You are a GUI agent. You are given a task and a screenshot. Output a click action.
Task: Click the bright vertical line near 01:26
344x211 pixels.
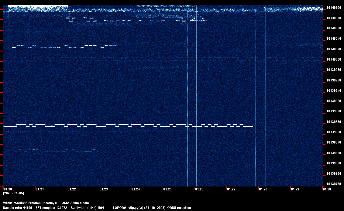[x=197, y=91]
